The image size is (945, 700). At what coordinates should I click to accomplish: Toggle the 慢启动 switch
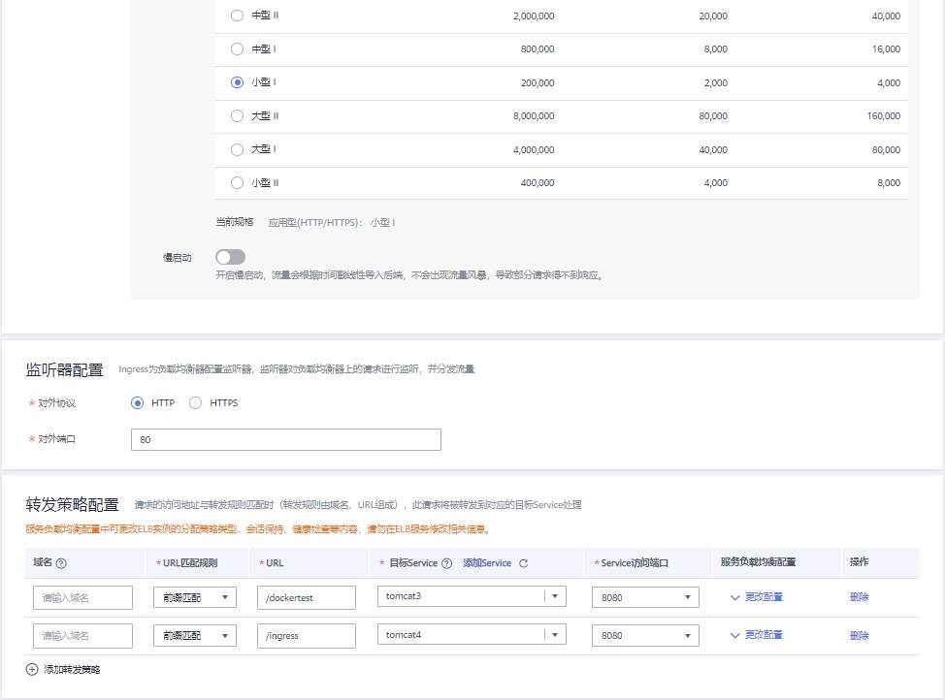tap(230, 257)
